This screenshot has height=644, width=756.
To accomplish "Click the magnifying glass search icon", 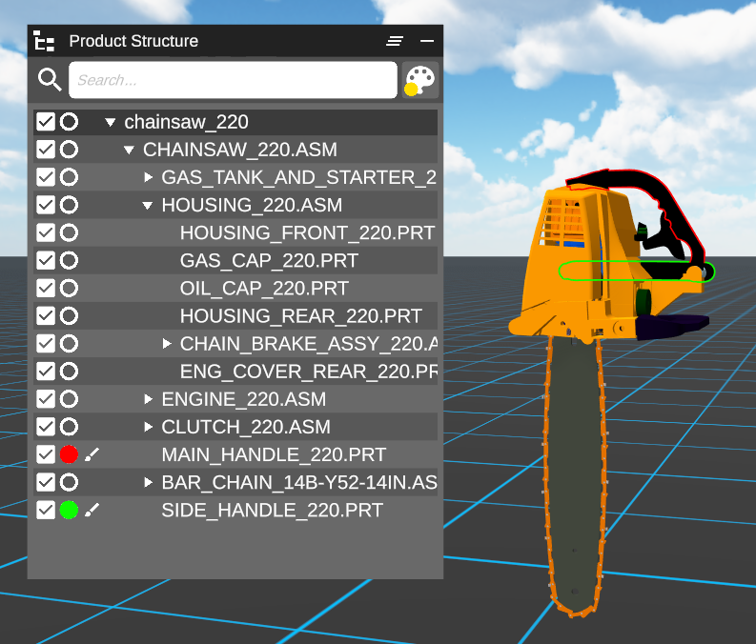I will click(50, 80).
